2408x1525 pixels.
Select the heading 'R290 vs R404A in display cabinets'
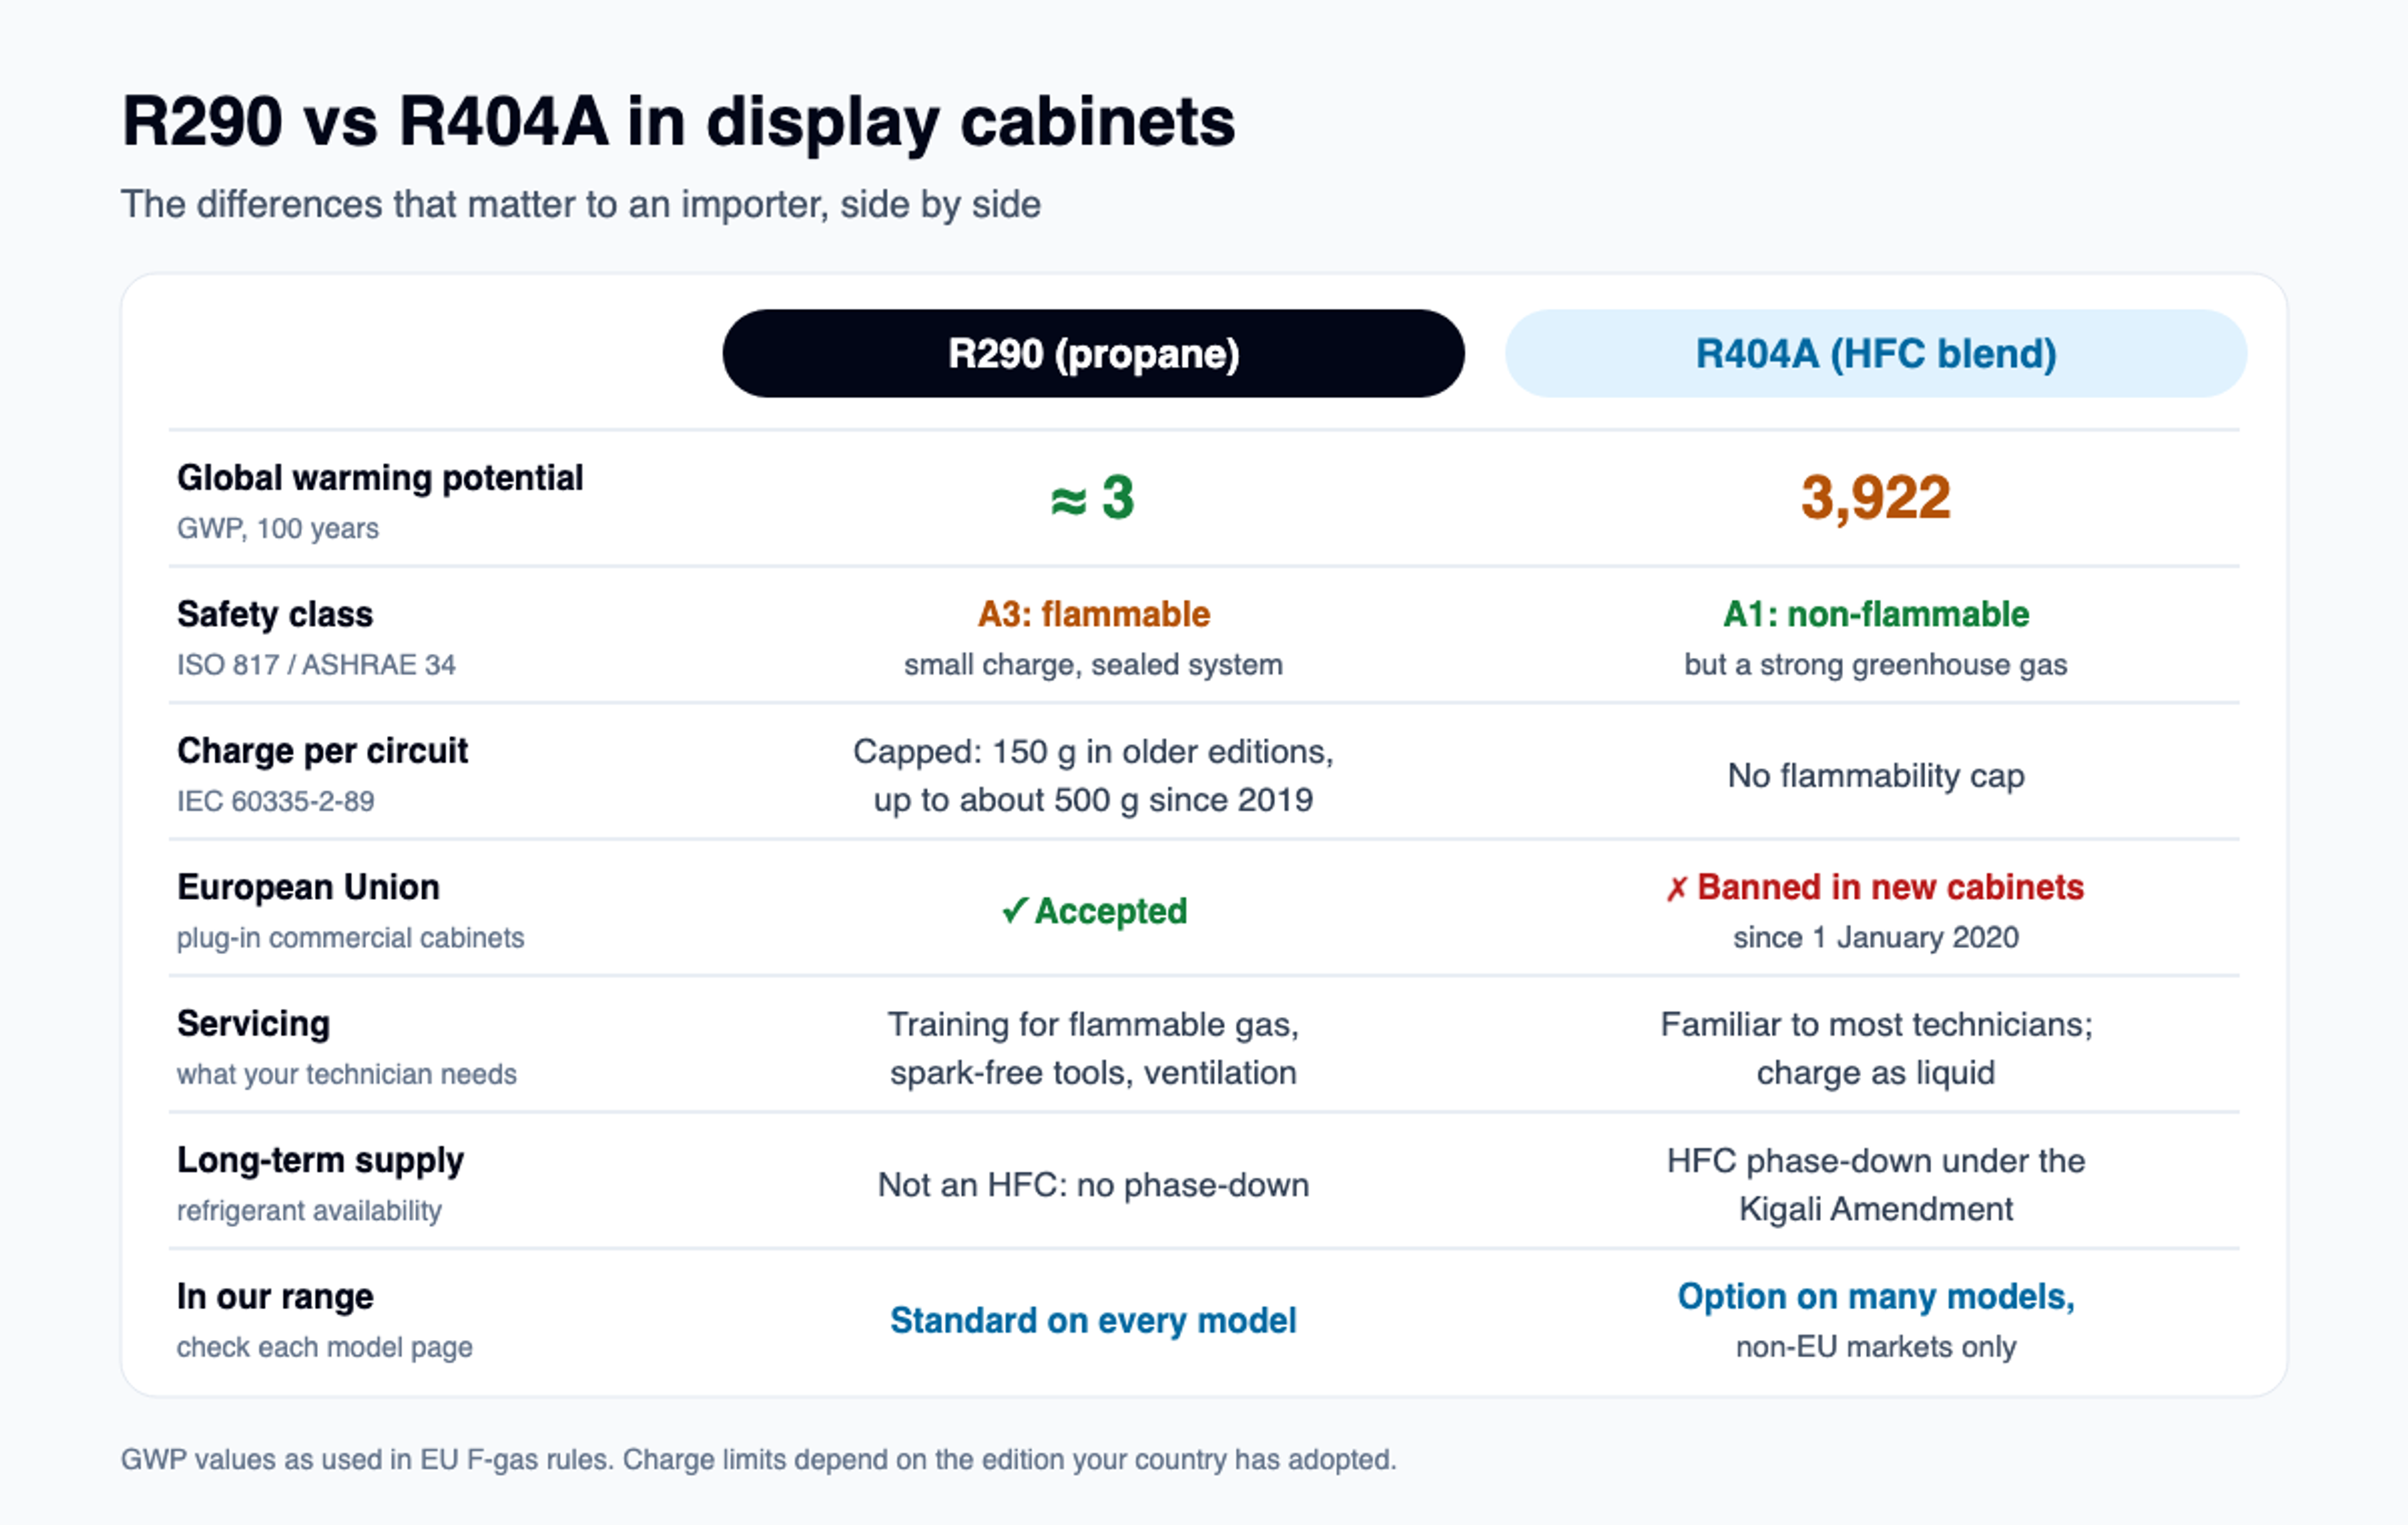(678, 122)
